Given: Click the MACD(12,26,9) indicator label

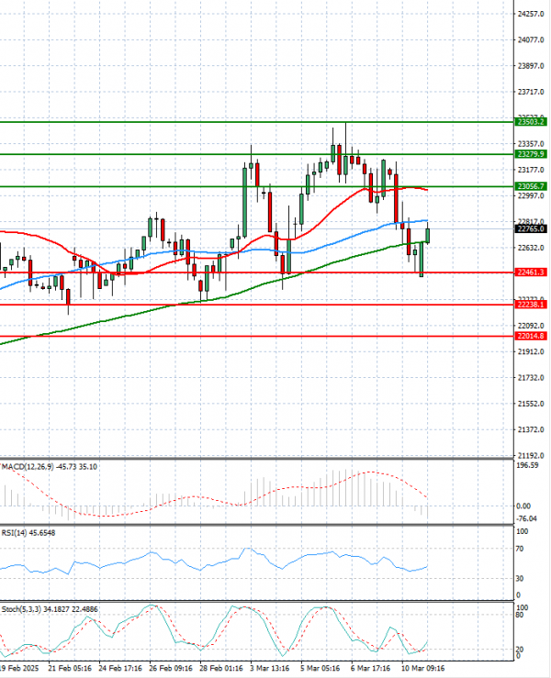Looking at the screenshot, I should [50, 467].
